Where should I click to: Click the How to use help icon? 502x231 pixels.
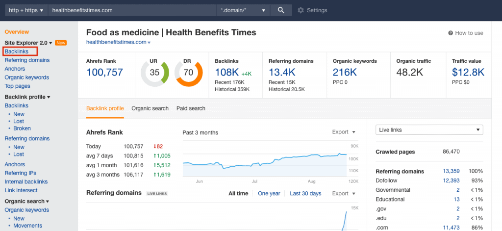(x=451, y=33)
